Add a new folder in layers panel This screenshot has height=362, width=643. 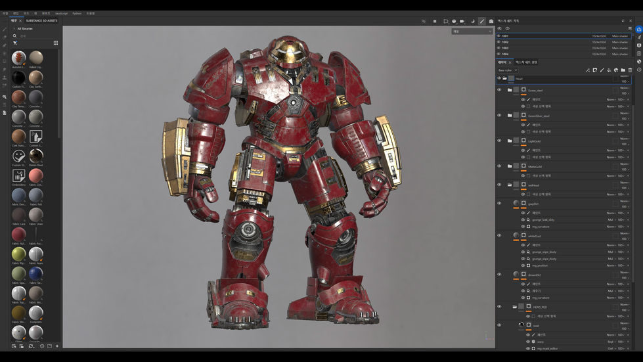coord(623,70)
